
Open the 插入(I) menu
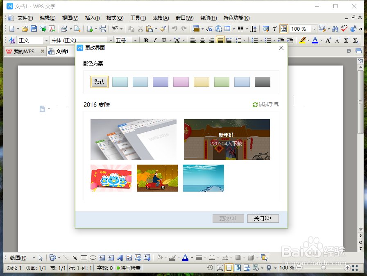point(93,18)
